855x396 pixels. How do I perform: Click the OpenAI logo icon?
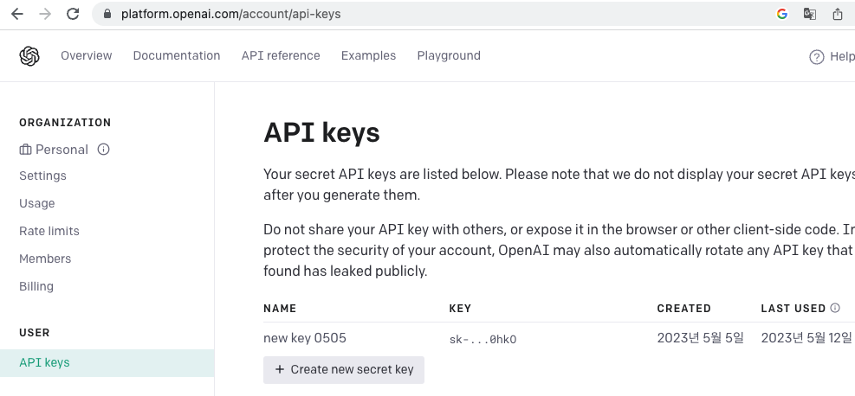click(x=29, y=56)
